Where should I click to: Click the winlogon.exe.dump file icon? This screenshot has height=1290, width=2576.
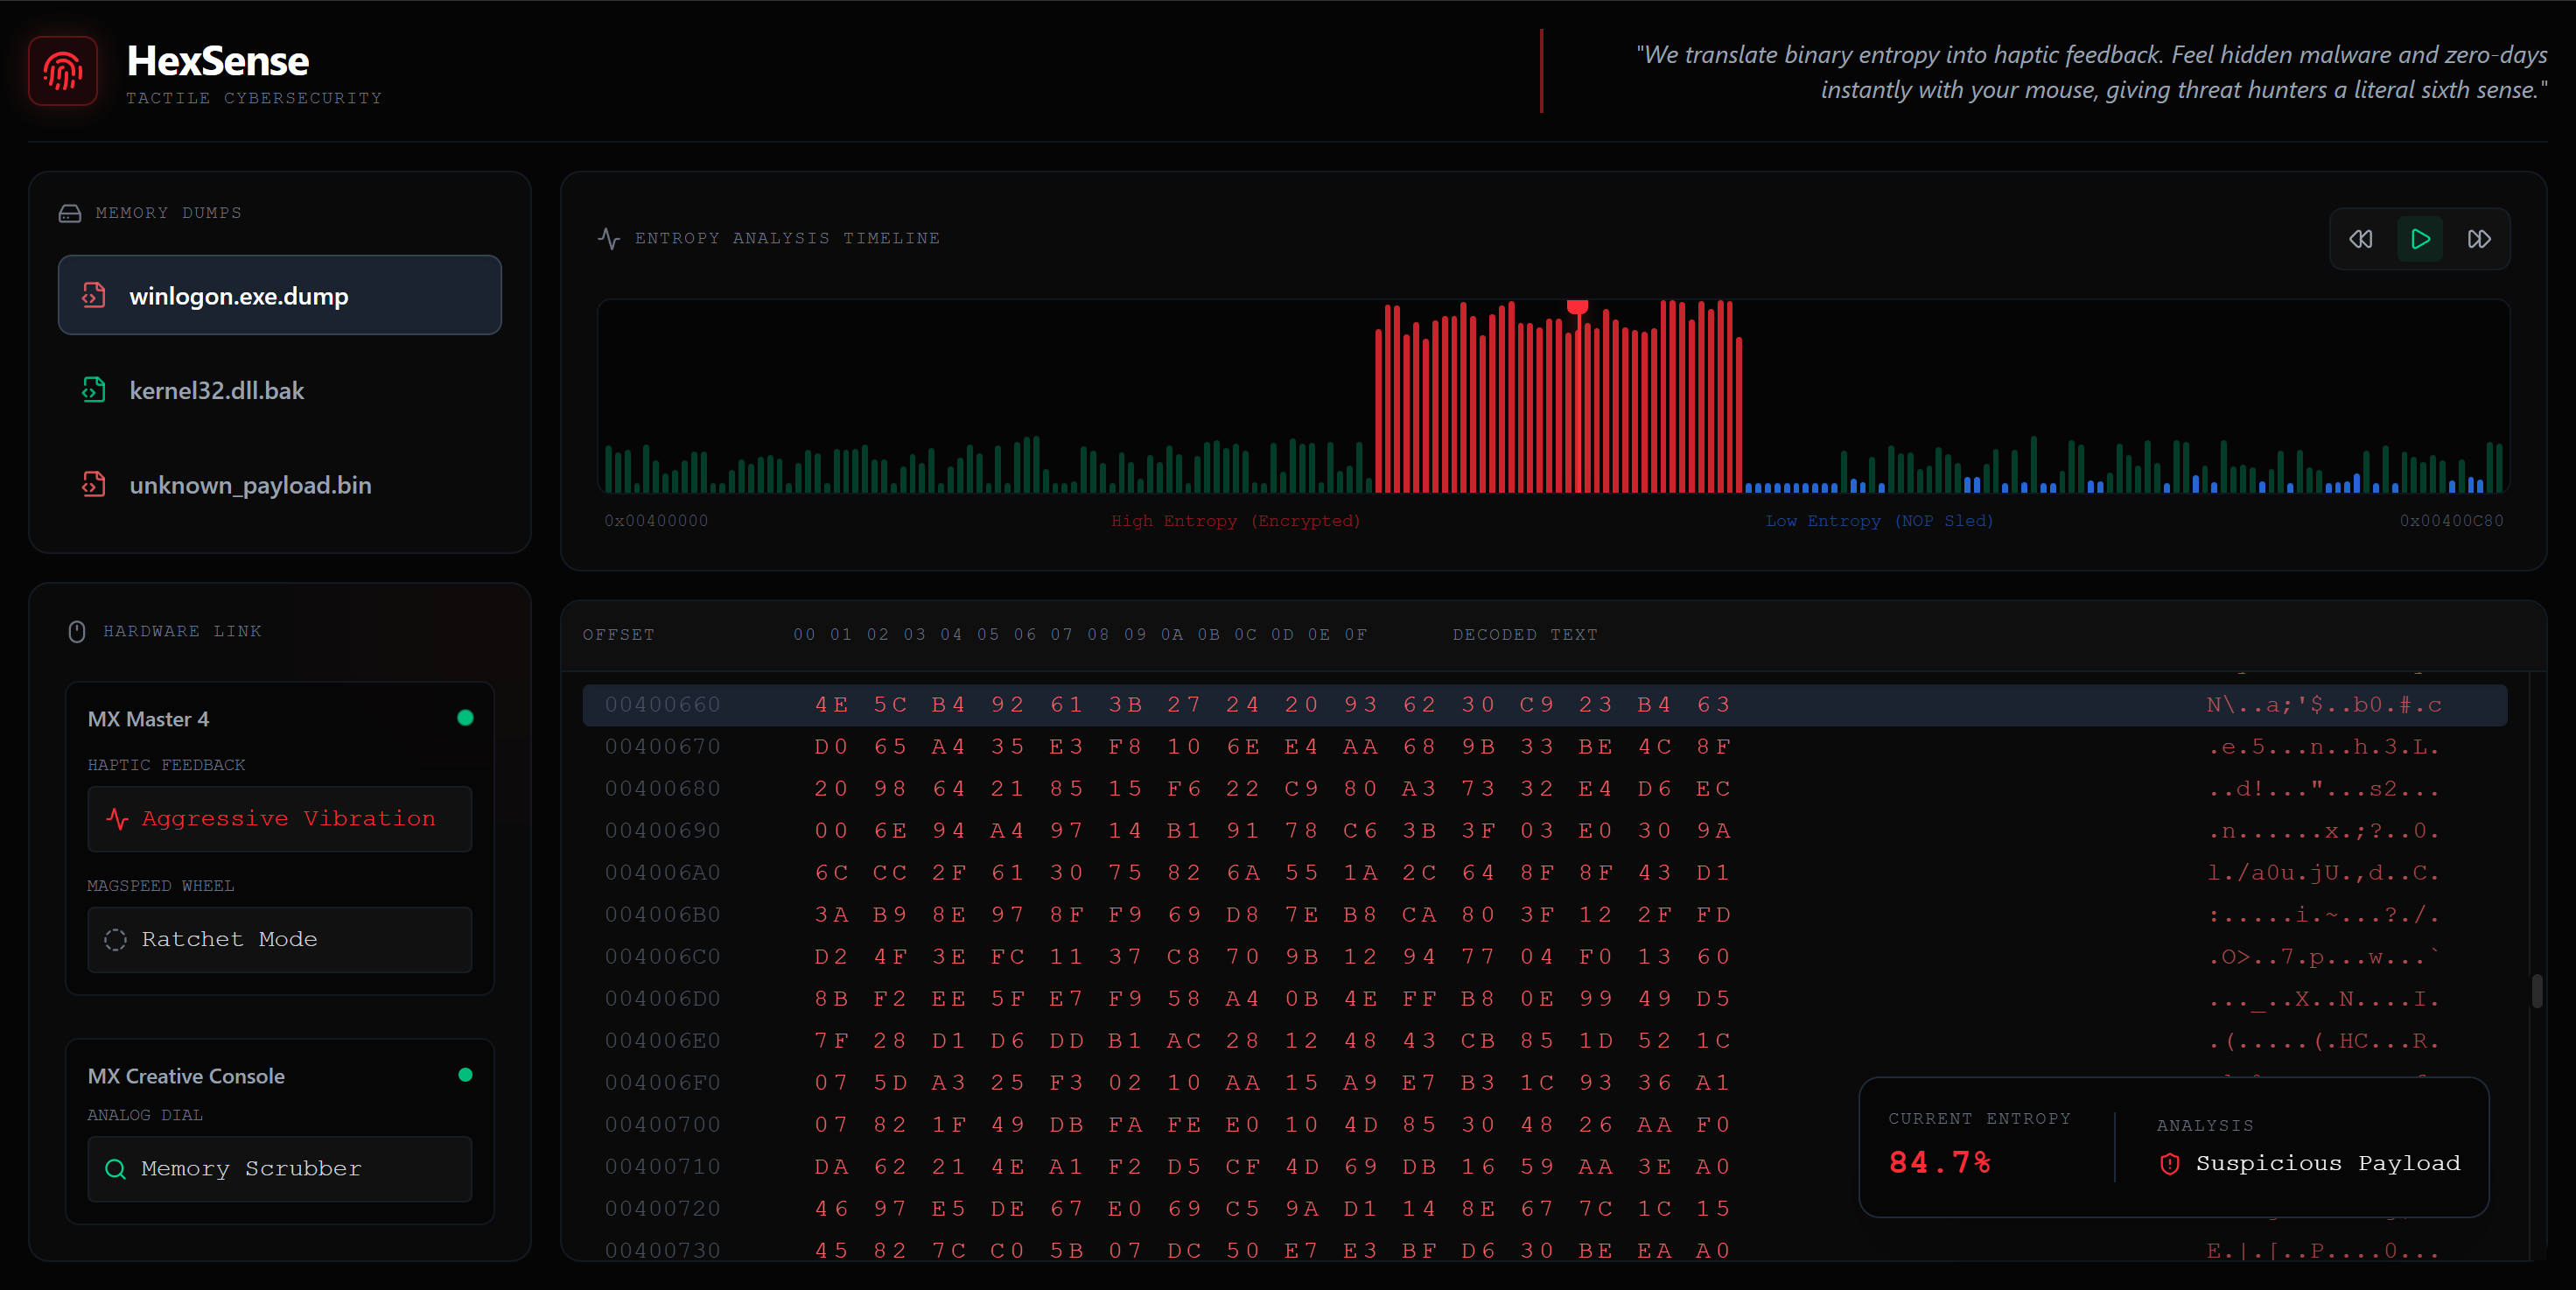pos(94,295)
